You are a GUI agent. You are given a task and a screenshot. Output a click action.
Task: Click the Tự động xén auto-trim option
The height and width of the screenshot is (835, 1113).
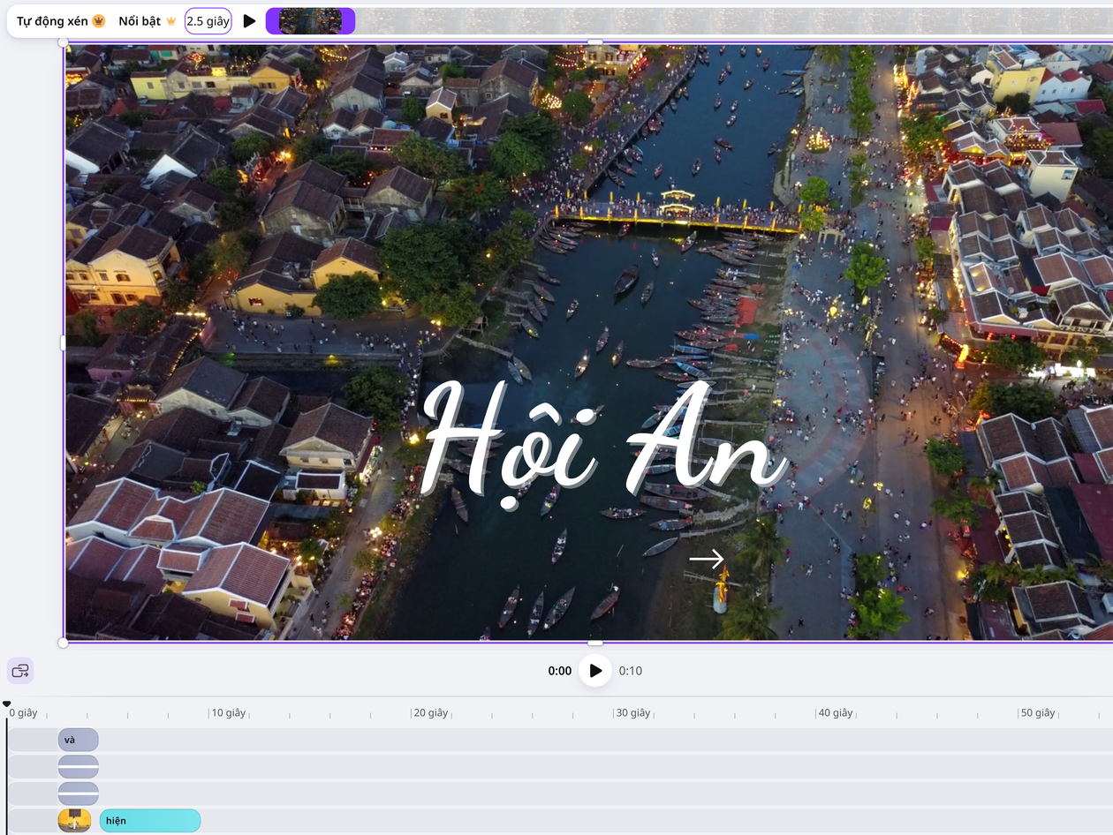[x=61, y=21]
